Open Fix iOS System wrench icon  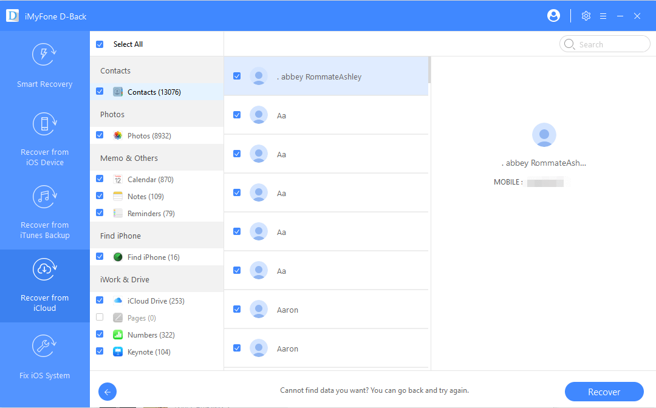[44, 345]
